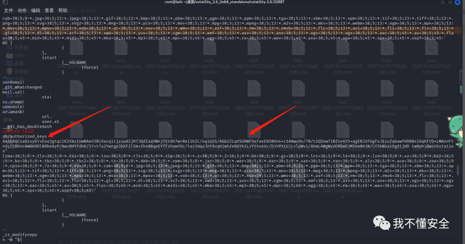Select 计算机 in file manager sidebar
Viewport: 465px width, 244px height.
[x=18, y=47]
